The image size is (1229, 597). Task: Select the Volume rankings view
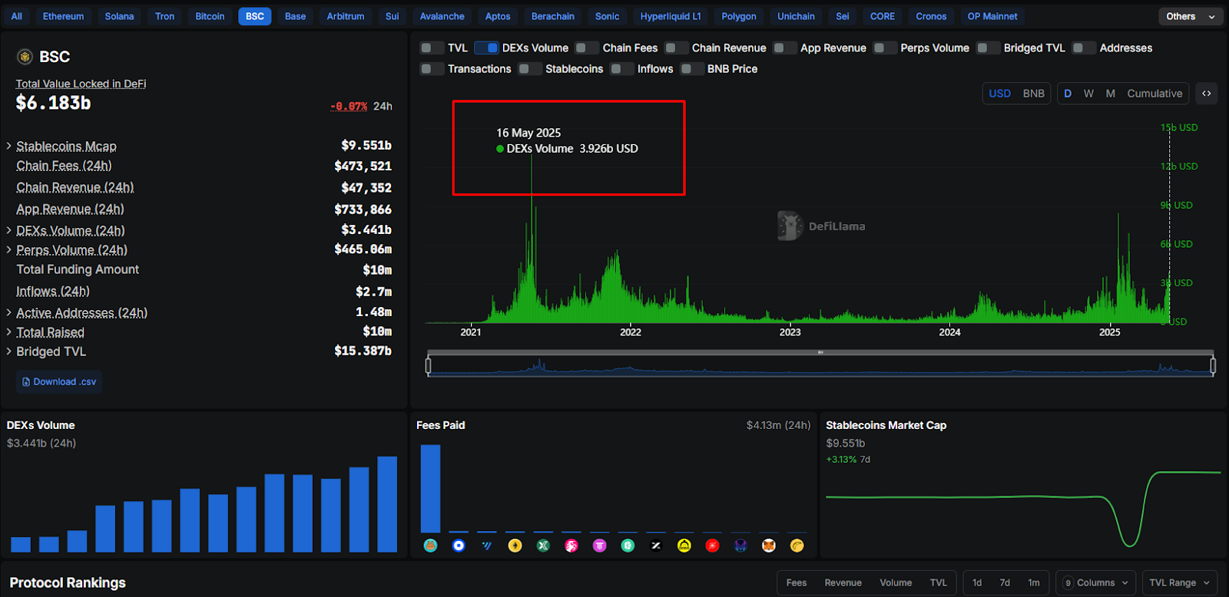(x=896, y=583)
